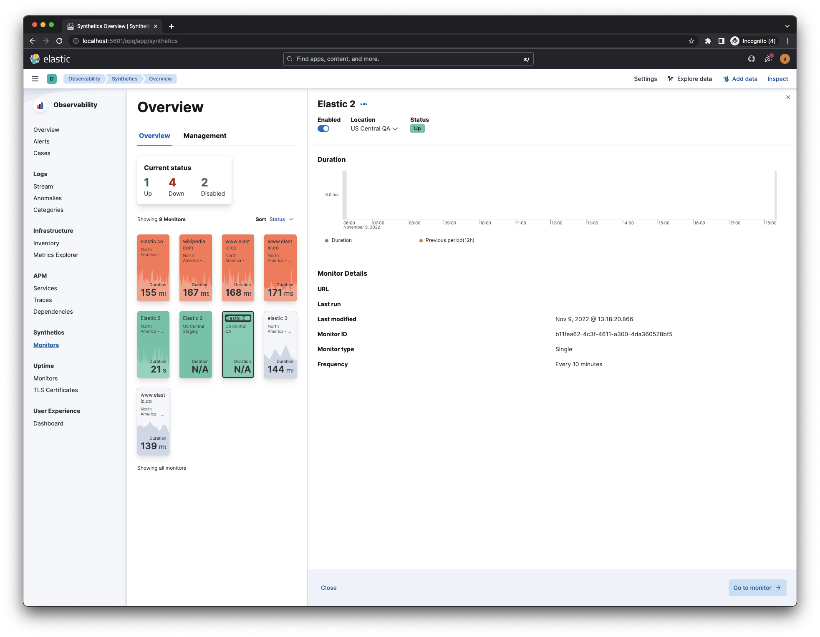The height and width of the screenshot is (637, 820).
Task: Open Chrome three-dot menu
Action: [787, 41]
